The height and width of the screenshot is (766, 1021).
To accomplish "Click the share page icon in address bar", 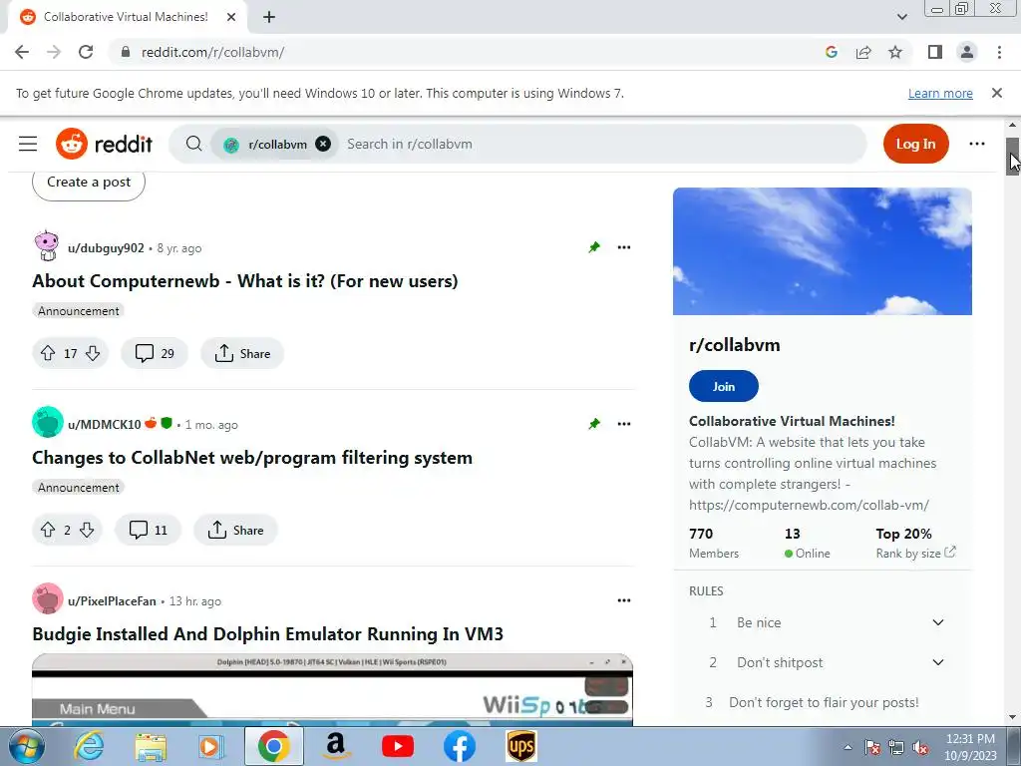I will pyautogui.click(x=863, y=52).
